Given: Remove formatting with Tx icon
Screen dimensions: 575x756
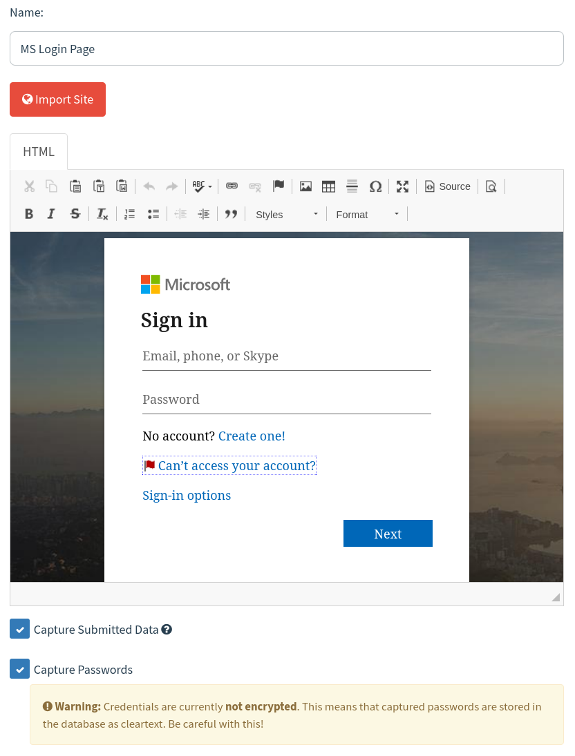Looking at the screenshot, I should pos(102,214).
